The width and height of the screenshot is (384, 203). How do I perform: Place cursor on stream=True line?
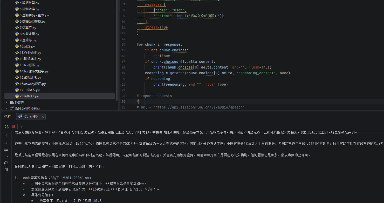[156, 27]
